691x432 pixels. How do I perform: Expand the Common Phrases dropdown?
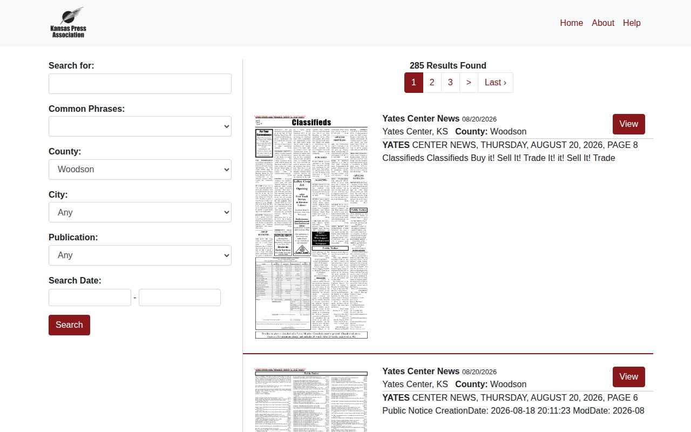140,126
